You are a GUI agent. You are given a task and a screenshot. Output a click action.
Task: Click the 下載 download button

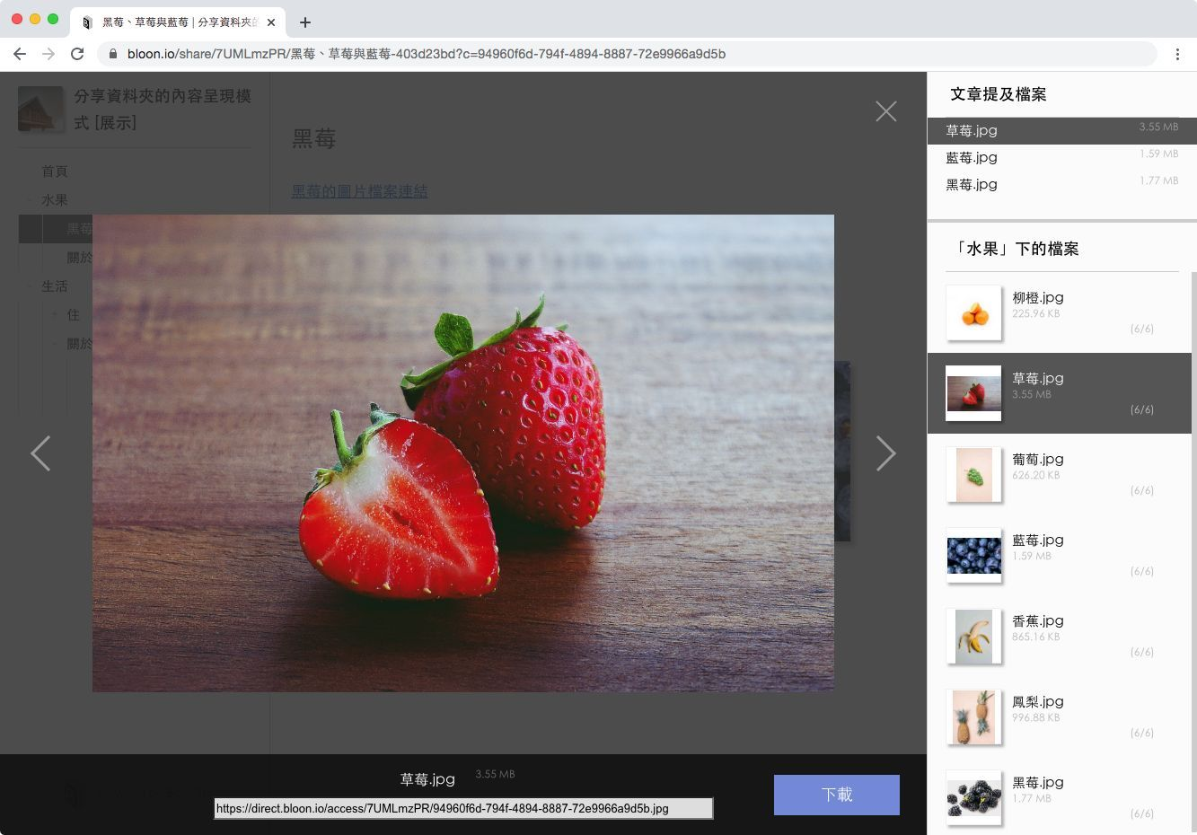837,795
